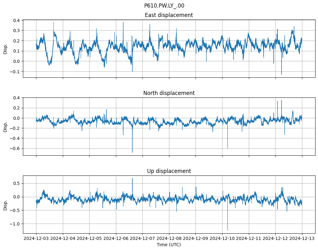The width and height of the screenshot is (318, 250).
Task: Click the -0.6 tick on the North plot
Action: (x=15, y=148)
